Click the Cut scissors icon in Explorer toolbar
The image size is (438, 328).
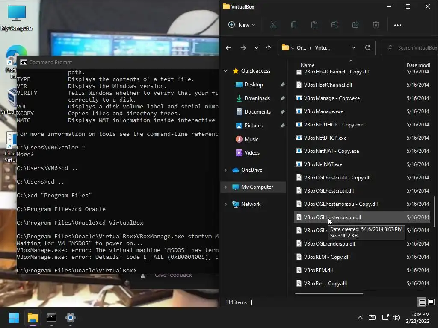pyautogui.click(x=273, y=25)
